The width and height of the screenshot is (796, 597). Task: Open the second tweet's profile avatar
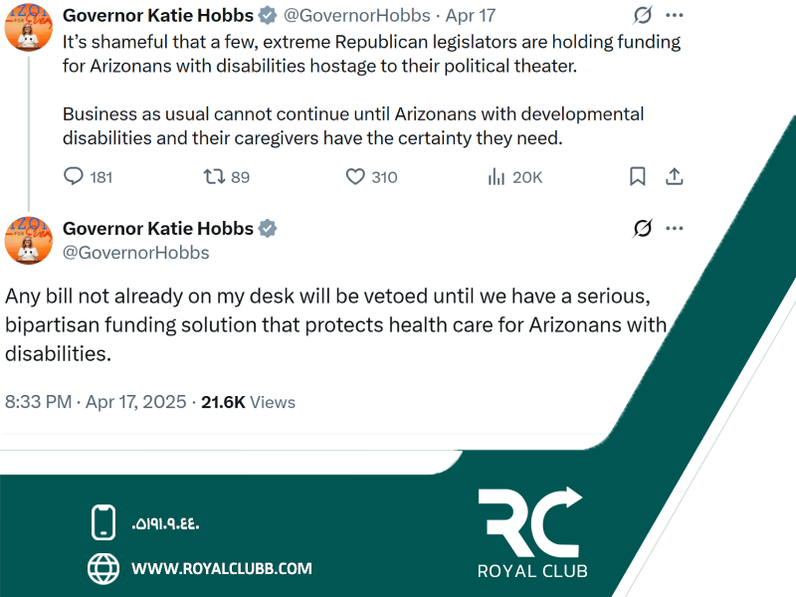29,240
